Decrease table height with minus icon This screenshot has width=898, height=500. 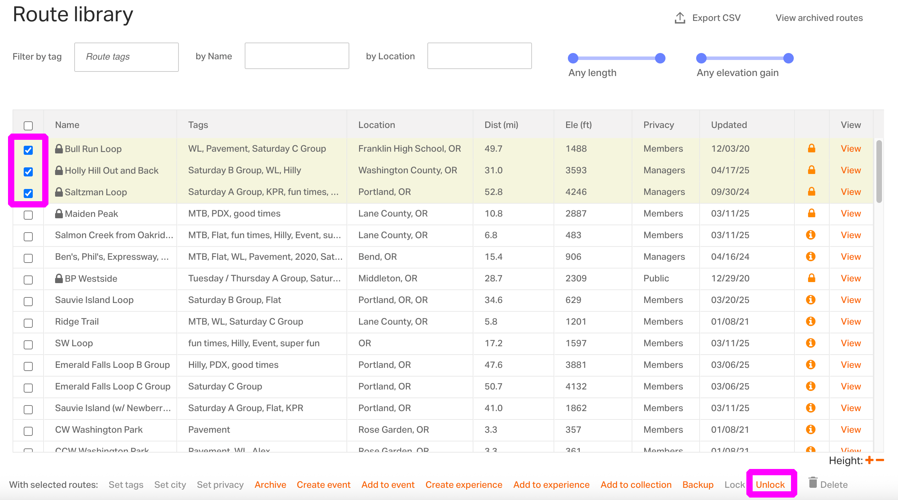tap(880, 460)
